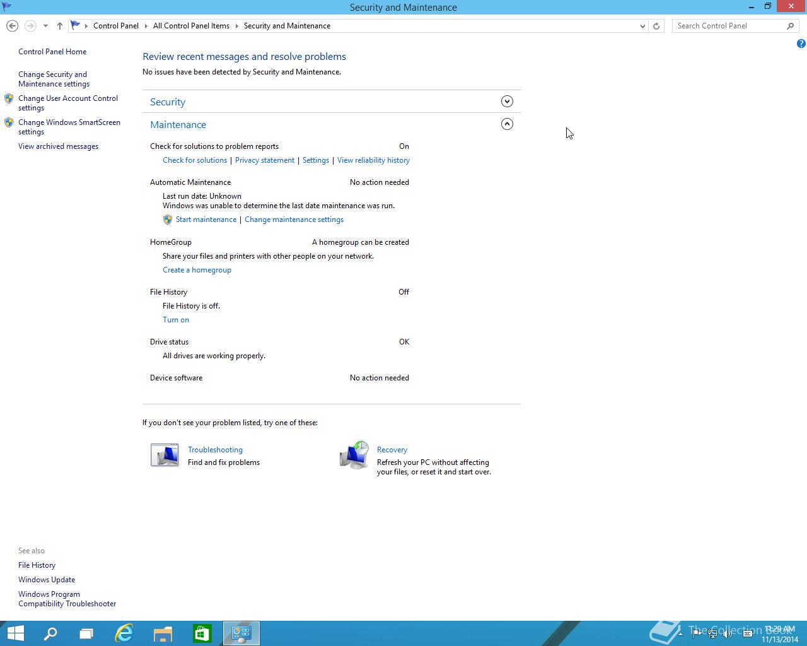Image resolution: width=807 pixels, height=646 pixels.
Task: Click the Maintenance section heading
Action: (178, 124)
